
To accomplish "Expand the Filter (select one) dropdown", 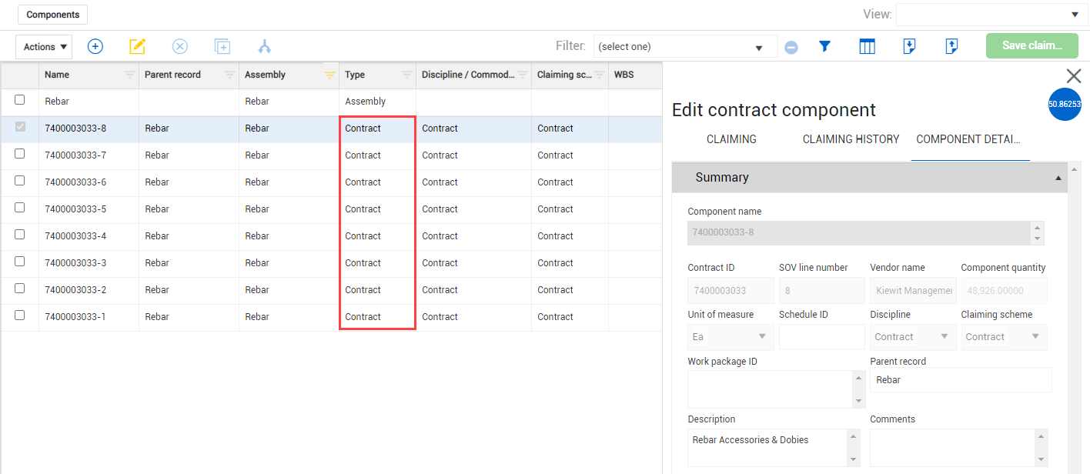I will tap(685, 47).
